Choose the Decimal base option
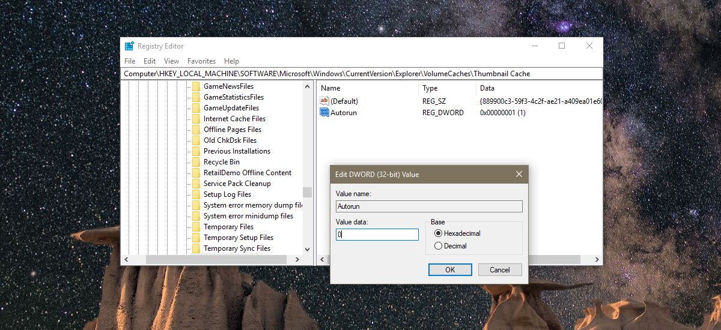Image resolution: width=721 pixels, height=330 pixels. 438,246
